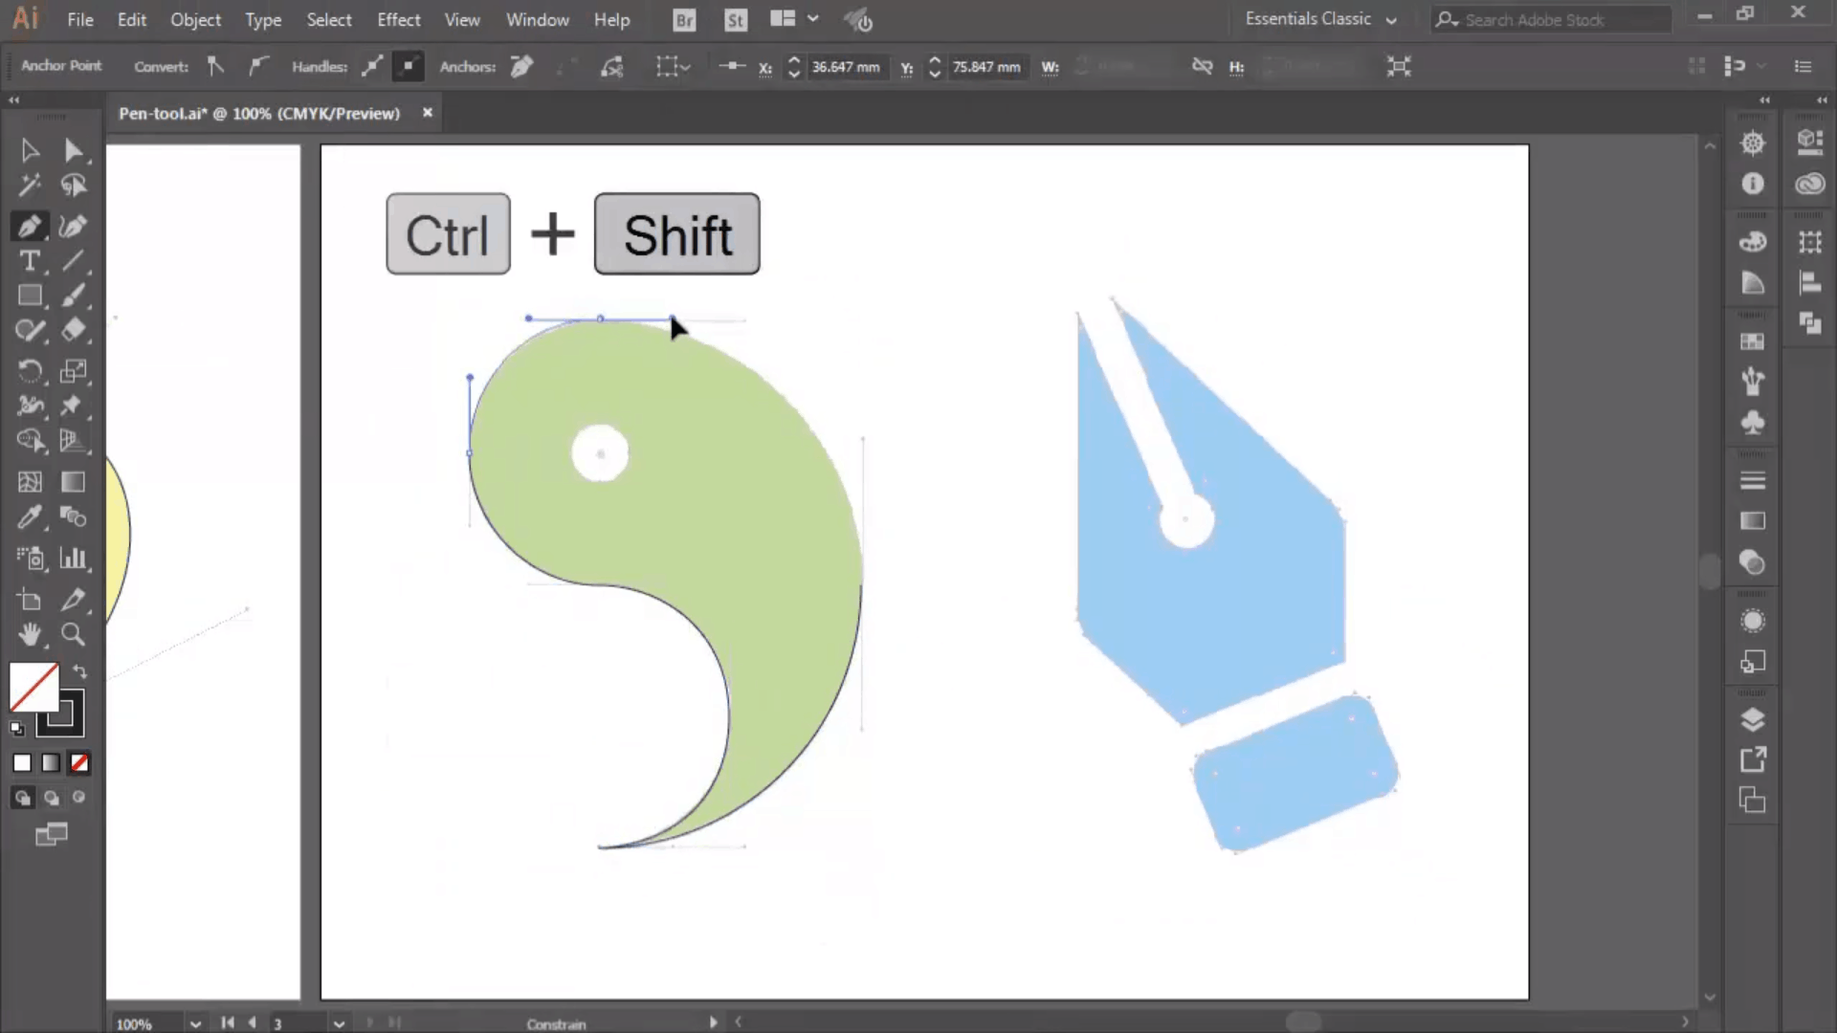The width and height of the screenshot is (1837, 1033).
Task: Open the Essentials Classic workspace dropdown
Action: [1320, 19]
